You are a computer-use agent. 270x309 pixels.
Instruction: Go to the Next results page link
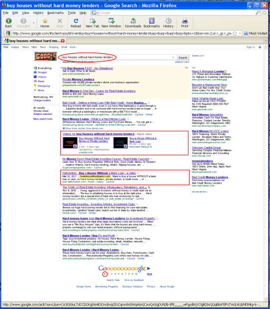point(149,274)
